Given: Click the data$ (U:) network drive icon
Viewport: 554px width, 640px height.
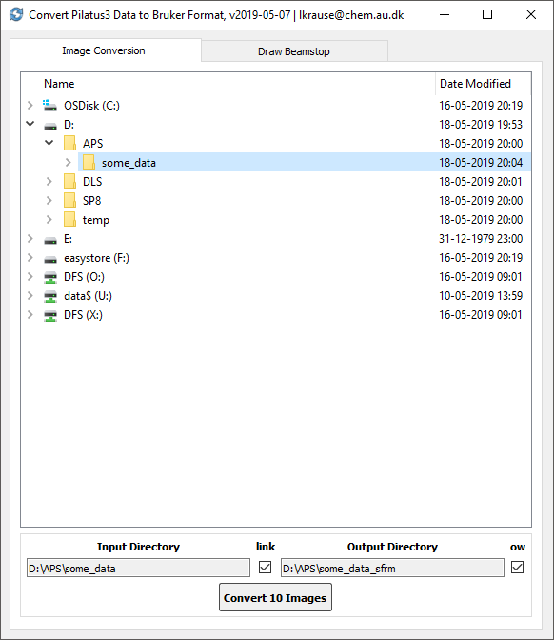Looking at the screenshot, I should (50, 297).
